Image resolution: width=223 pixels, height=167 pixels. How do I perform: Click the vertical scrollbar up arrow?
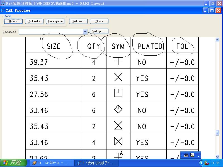(x=217, y=40)
